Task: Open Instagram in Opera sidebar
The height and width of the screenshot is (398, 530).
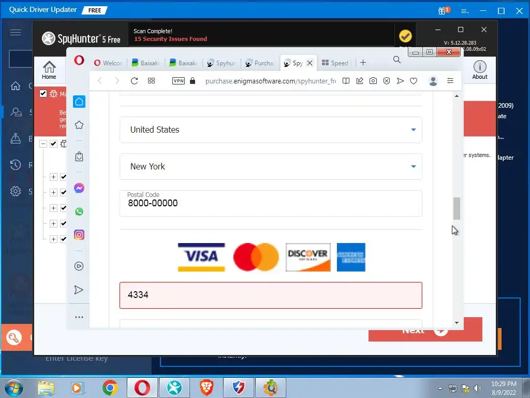Action: [x=79, y=235]
